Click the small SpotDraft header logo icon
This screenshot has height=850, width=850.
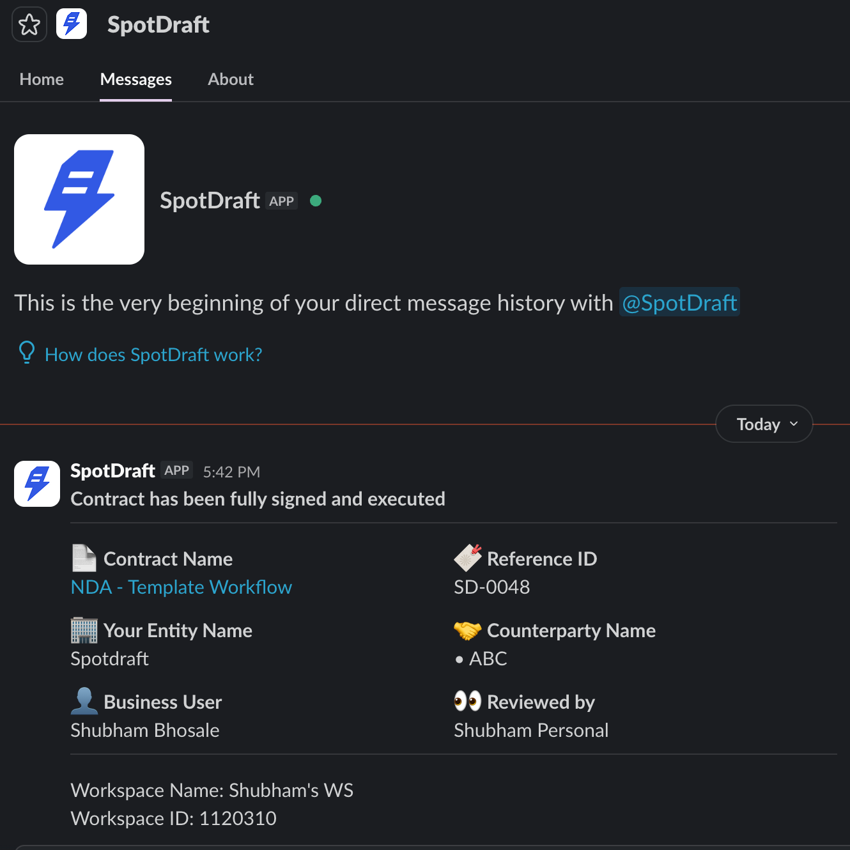click(72, 24)
